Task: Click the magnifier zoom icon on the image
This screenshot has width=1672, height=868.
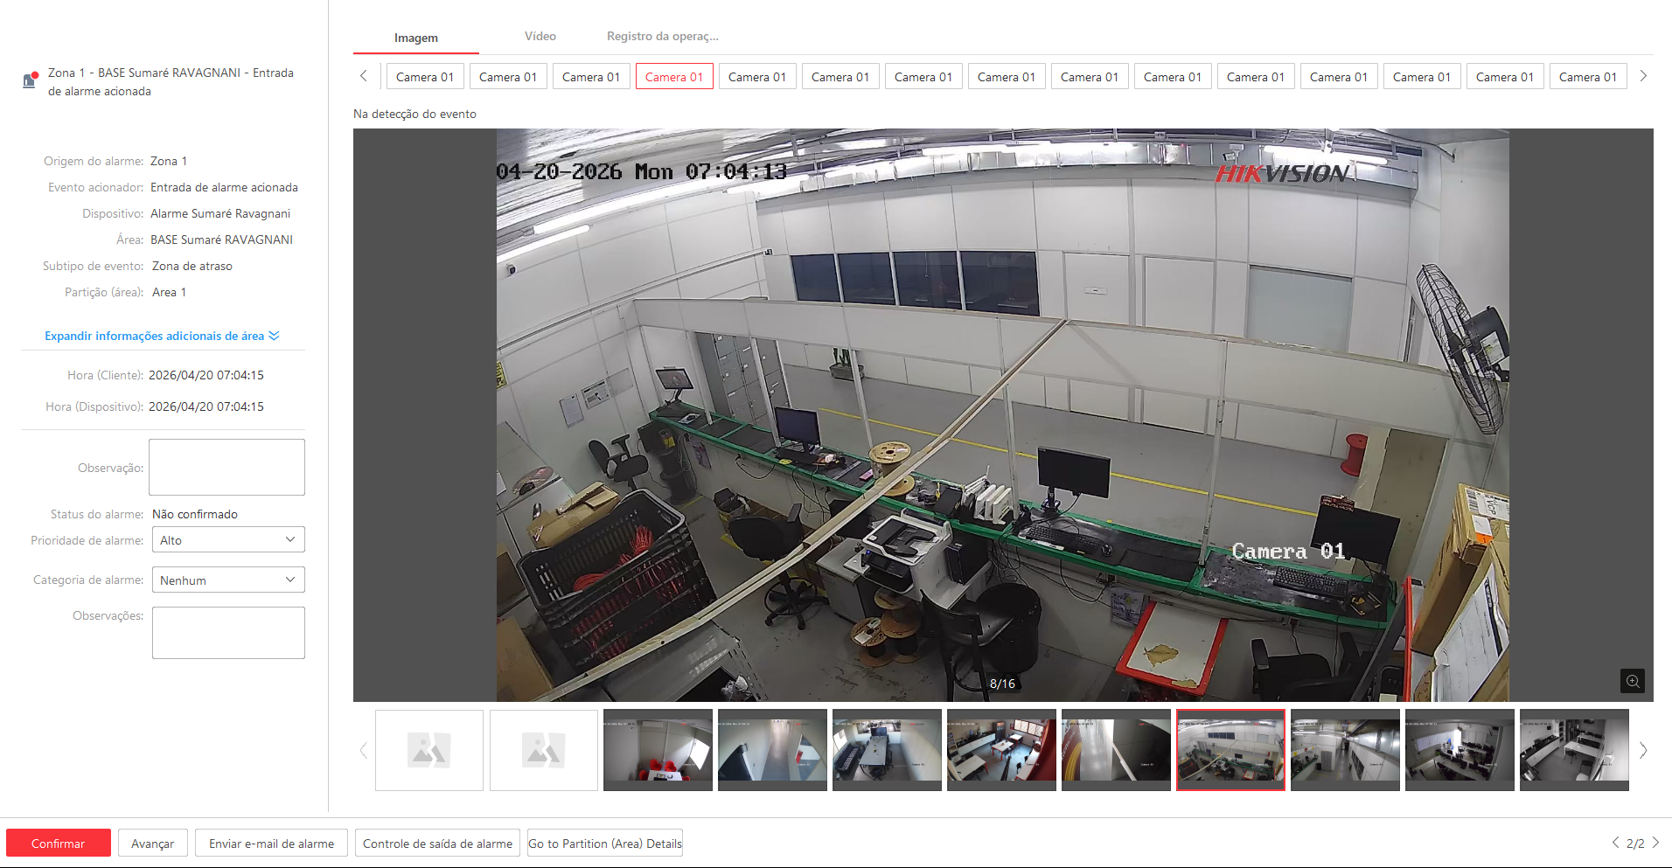Action: 1632,681
